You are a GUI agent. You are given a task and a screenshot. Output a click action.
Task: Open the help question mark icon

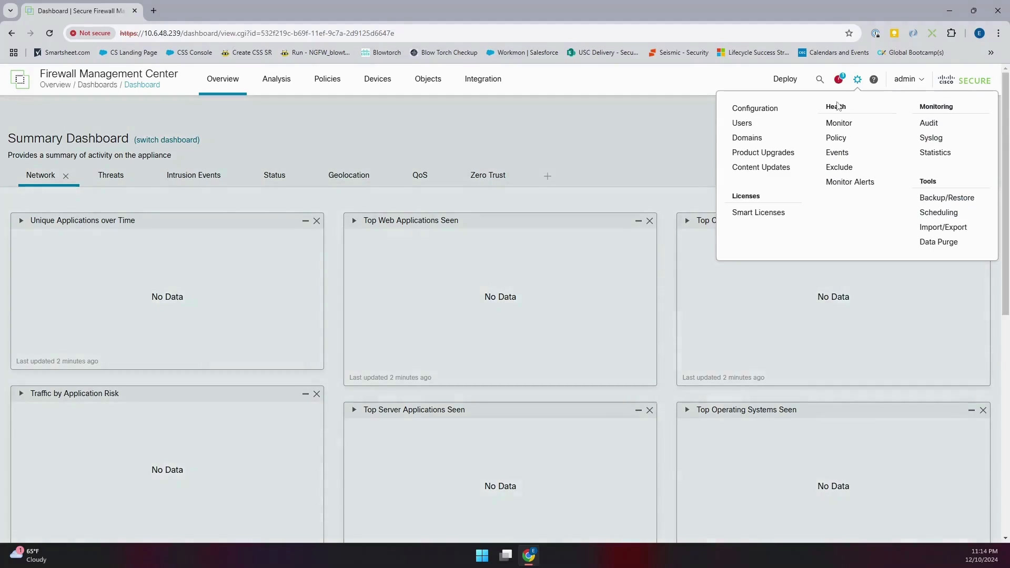tap(874, 79)
